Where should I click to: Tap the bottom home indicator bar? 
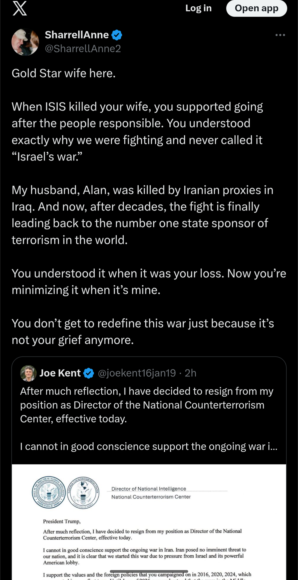coord(149,571)
